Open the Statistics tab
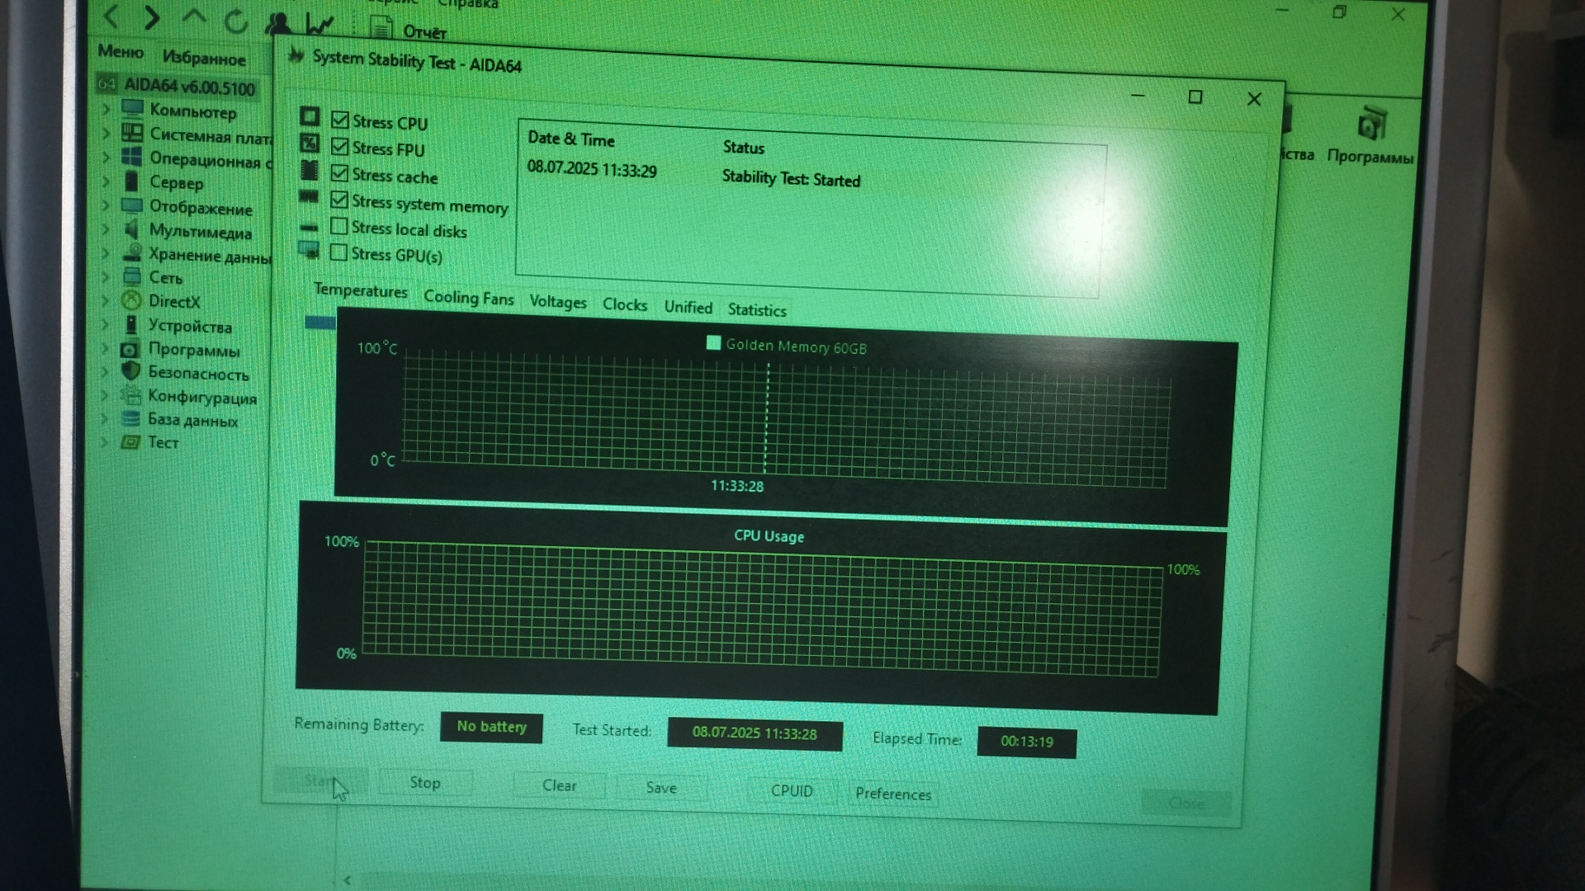The width and height of the screenshot is (1585, 891). [756, 310]
